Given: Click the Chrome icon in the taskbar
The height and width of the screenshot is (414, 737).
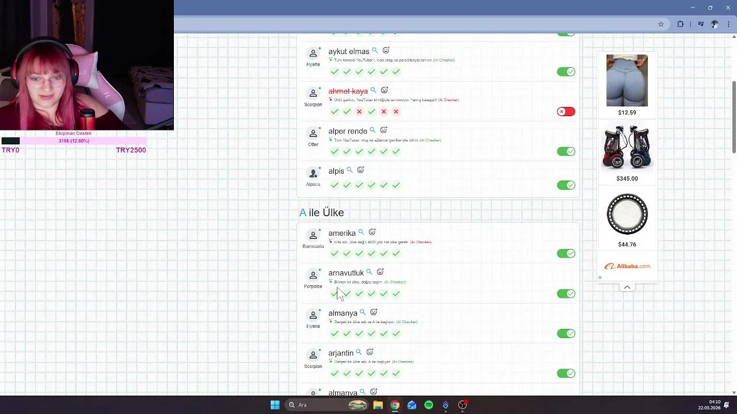Looking at the screenshot, I should (x=395, y=405).
